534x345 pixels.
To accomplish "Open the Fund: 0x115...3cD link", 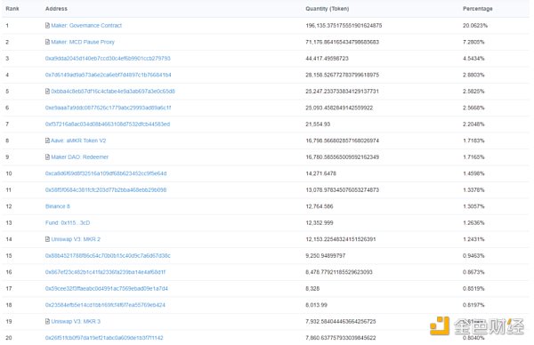I will point(68,223).
